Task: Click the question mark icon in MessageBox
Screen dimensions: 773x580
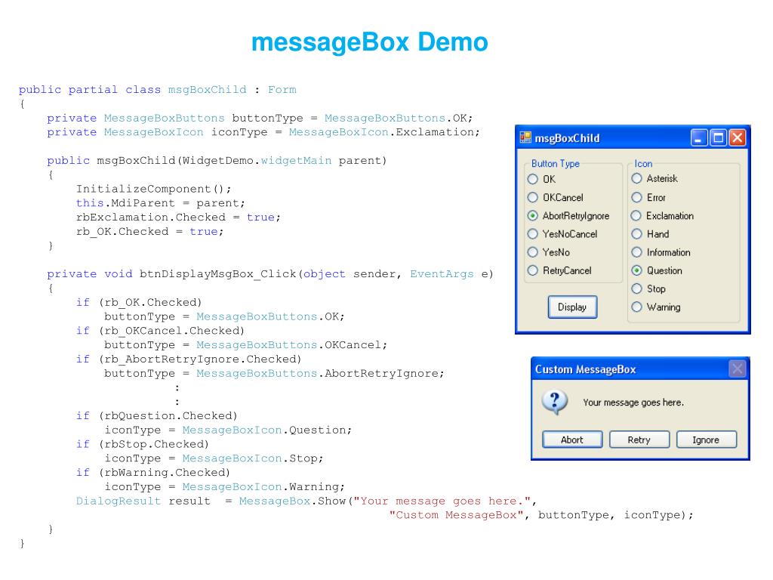Action: [x=555, y=402]
